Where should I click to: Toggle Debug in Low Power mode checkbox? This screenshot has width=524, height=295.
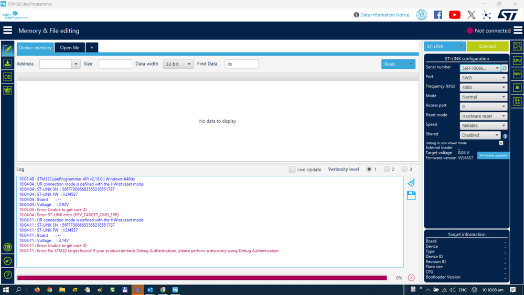coord(501,143)
